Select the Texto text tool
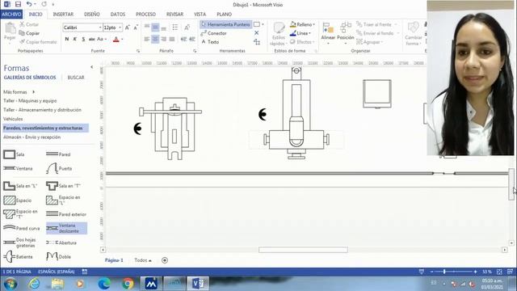Screen dimensions: 517x291 pos(210,42)
